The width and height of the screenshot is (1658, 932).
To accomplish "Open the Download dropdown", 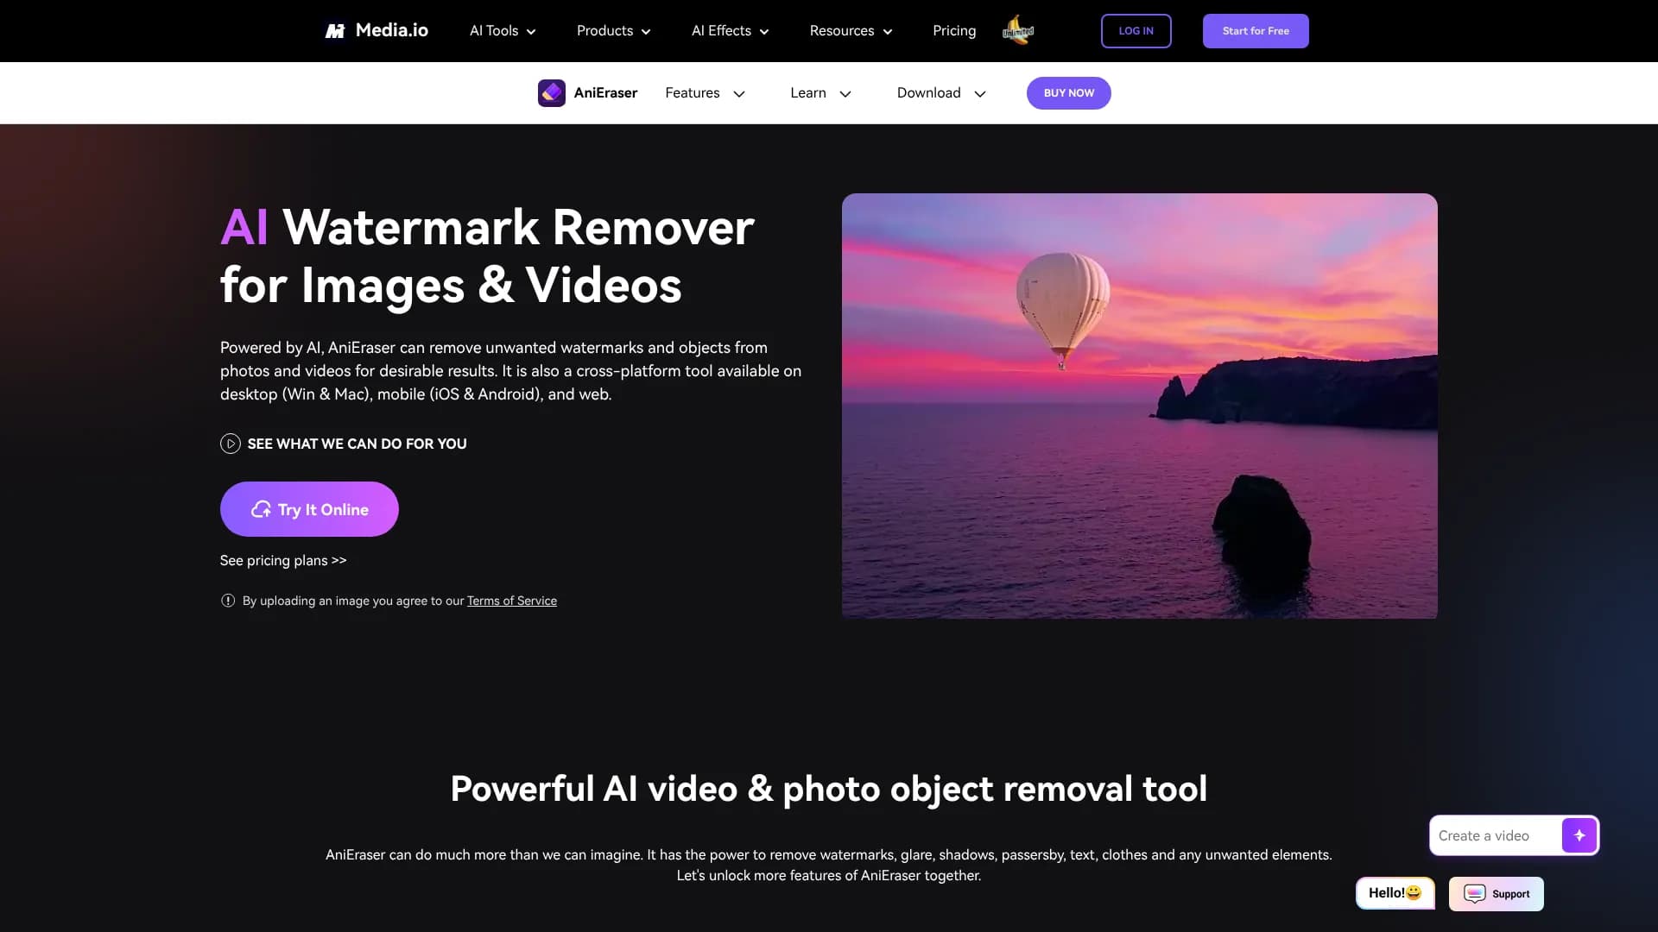I will pyautogui.click(x=940, y=92).
